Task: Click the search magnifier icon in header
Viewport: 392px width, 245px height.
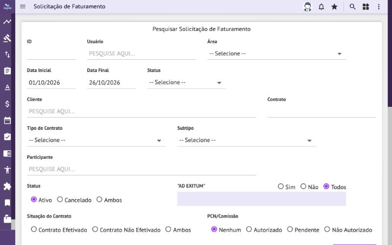Action: pyautogui.click(x=352, y=7)
